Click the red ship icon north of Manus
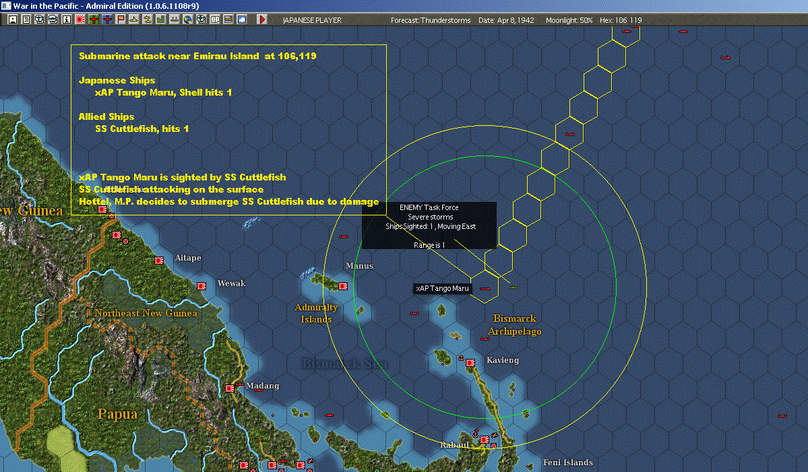 click(x=344, y=236)
